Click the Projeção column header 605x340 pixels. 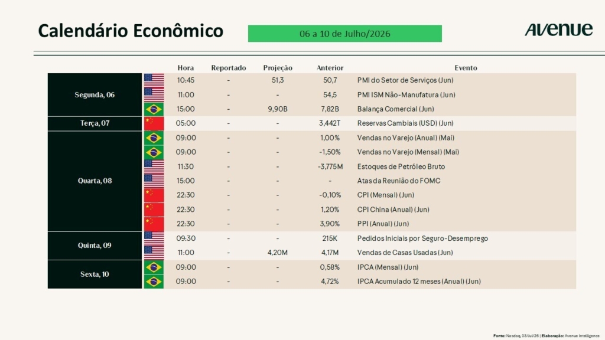278,68
